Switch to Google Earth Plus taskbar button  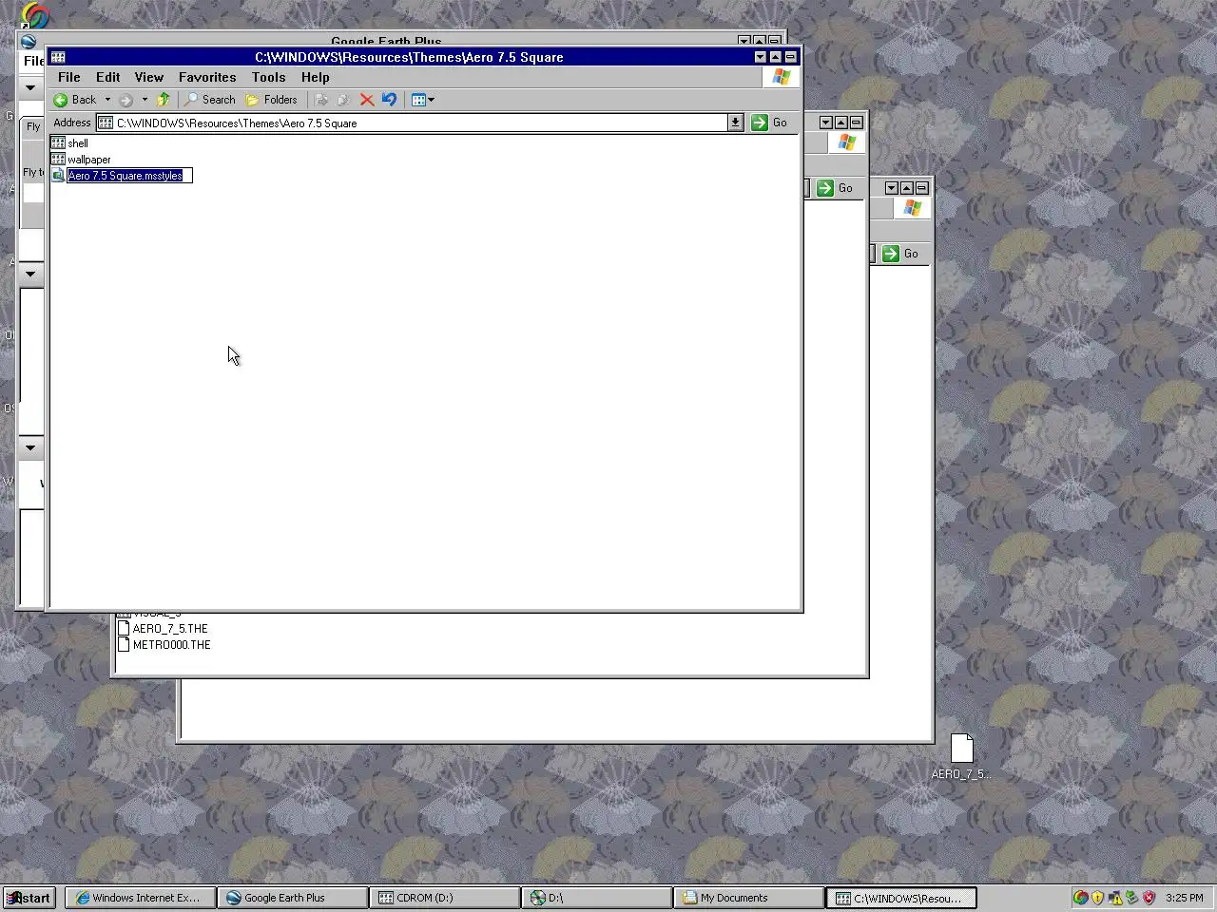click(x=292, y=898)
